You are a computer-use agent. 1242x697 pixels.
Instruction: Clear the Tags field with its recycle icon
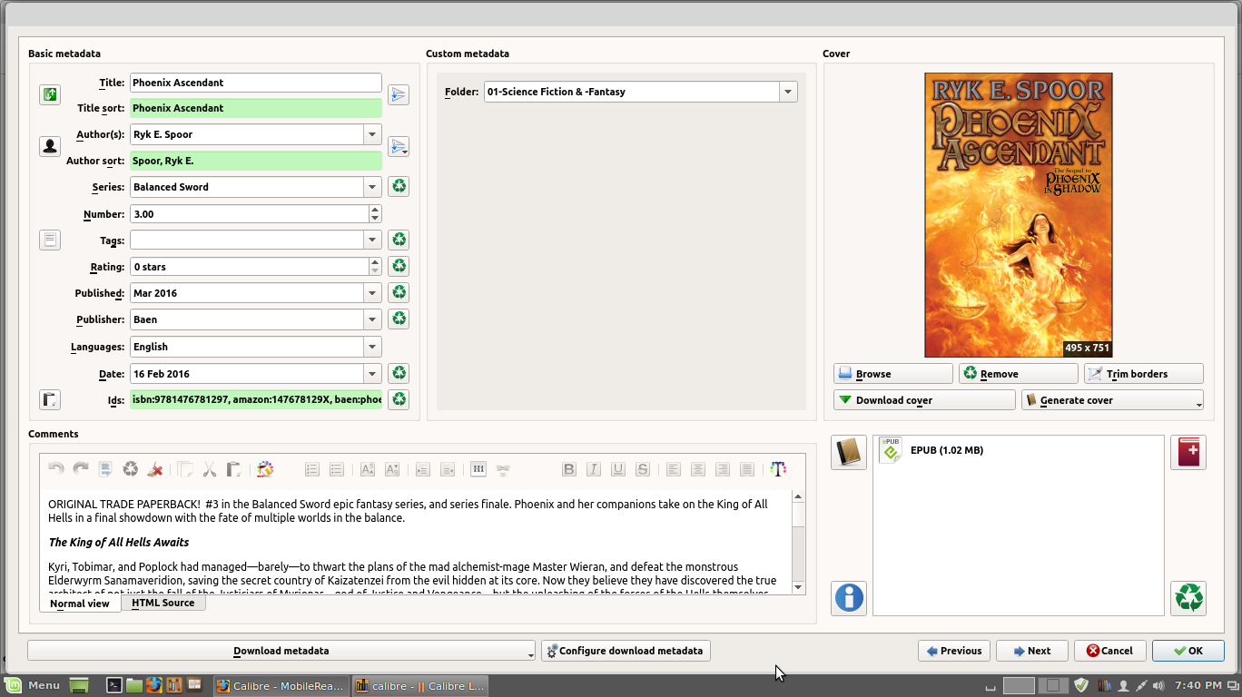399,240
